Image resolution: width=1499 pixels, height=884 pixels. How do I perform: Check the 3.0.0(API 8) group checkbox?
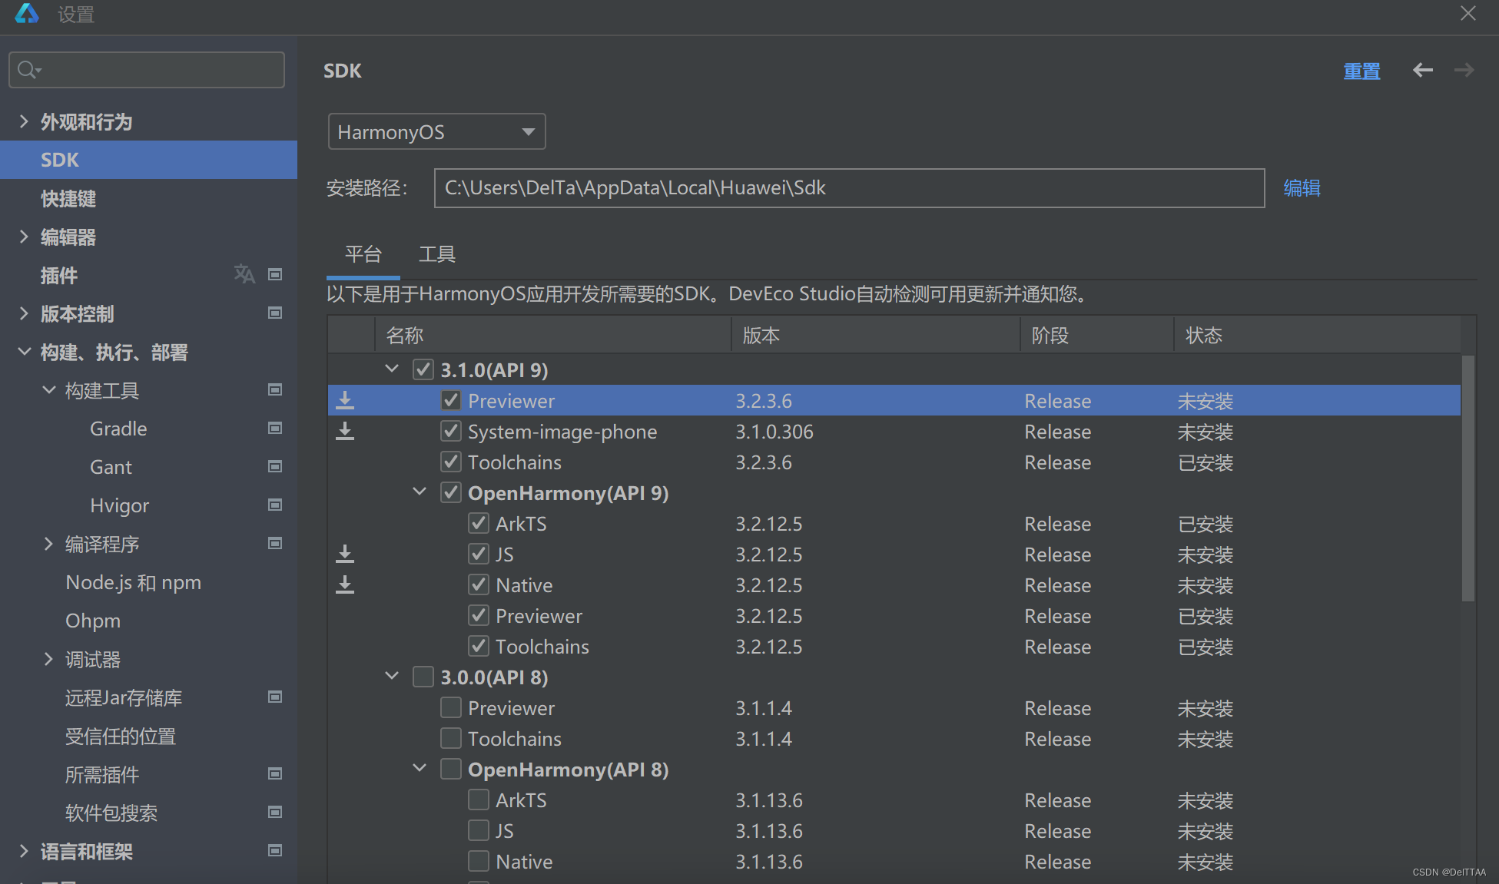click(x=423, y=677)
